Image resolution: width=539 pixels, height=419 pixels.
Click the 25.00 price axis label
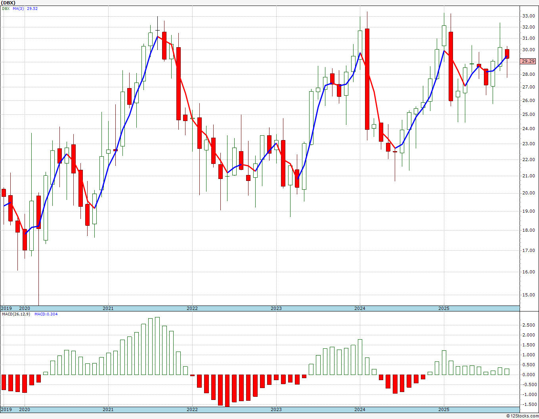pyautogui.click(x=528, y=115)
